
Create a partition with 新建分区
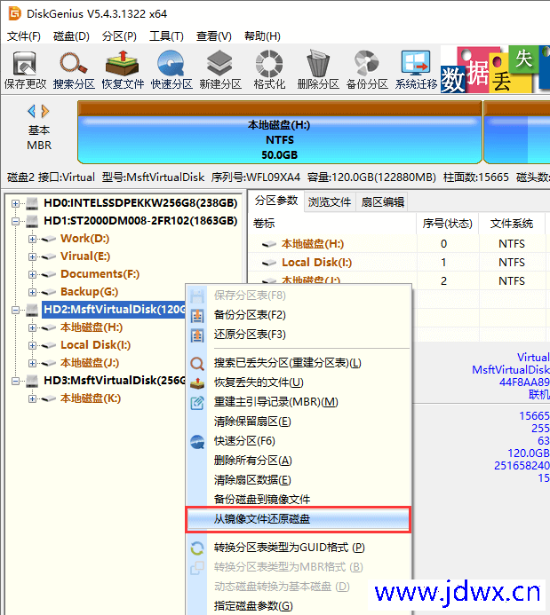pyautogui.click(x=220, y=70)
